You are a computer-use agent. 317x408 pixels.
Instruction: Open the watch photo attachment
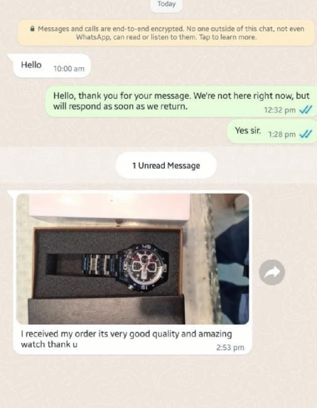tap(132, 259)
